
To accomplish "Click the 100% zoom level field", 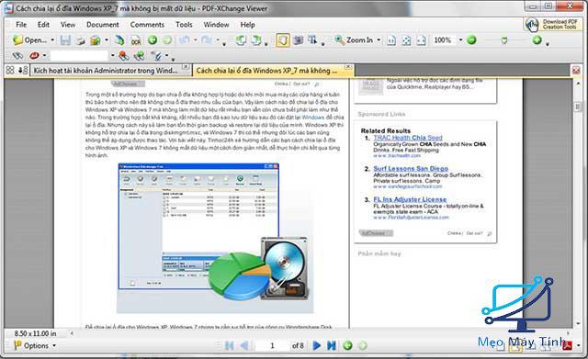I will point(444,40).
